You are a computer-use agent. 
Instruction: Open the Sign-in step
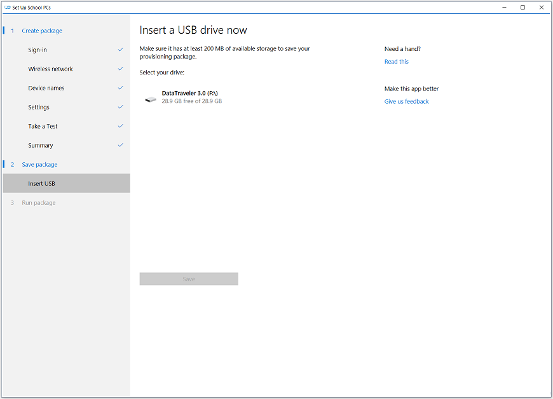66,50
